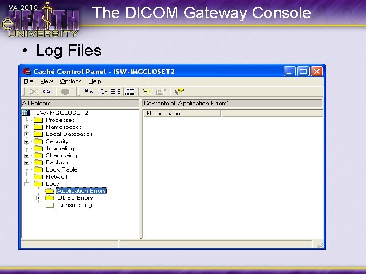
Task: Select the ODBC Errors tree label
Action: click(75, 198)
